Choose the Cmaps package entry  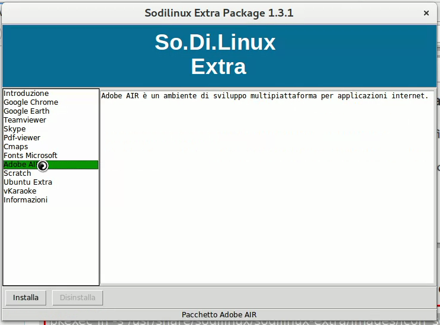[16, 147]
